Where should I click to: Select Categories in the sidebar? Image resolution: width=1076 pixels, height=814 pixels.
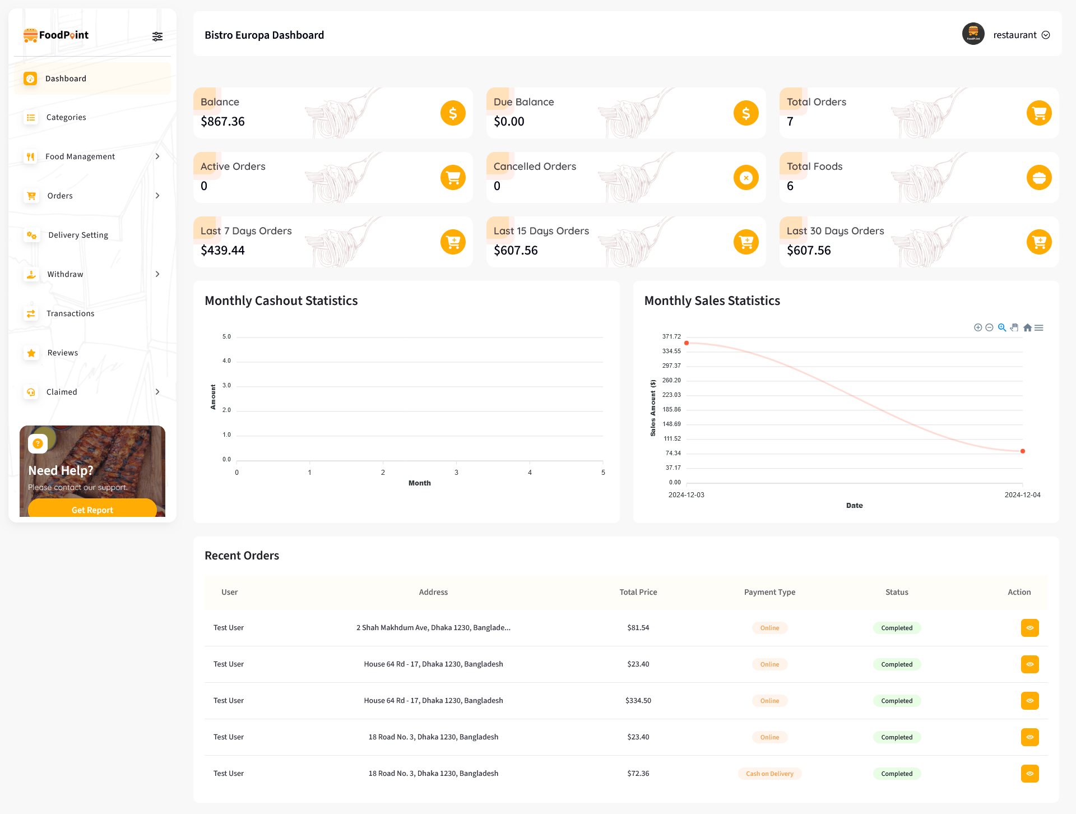click(x=66, y=117)
